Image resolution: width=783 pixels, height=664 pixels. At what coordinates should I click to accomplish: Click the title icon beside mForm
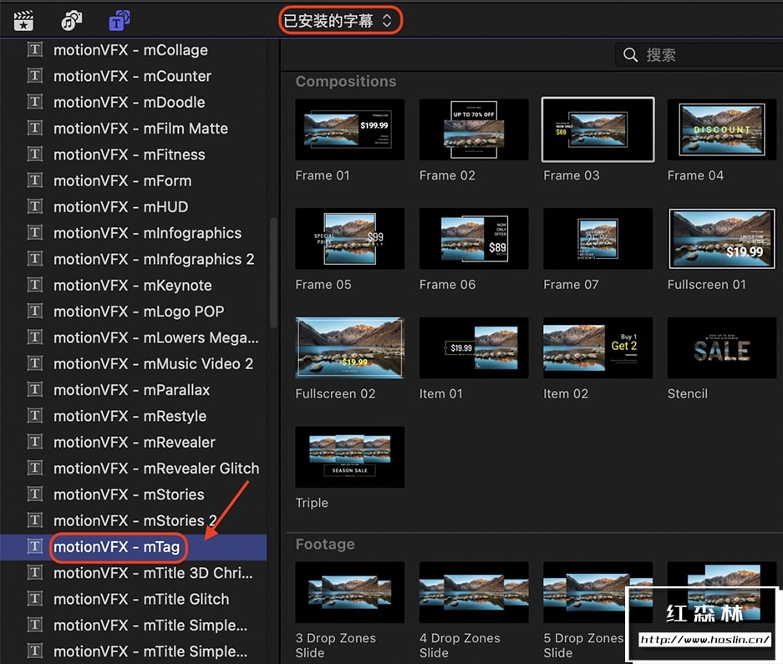(34, 180)
